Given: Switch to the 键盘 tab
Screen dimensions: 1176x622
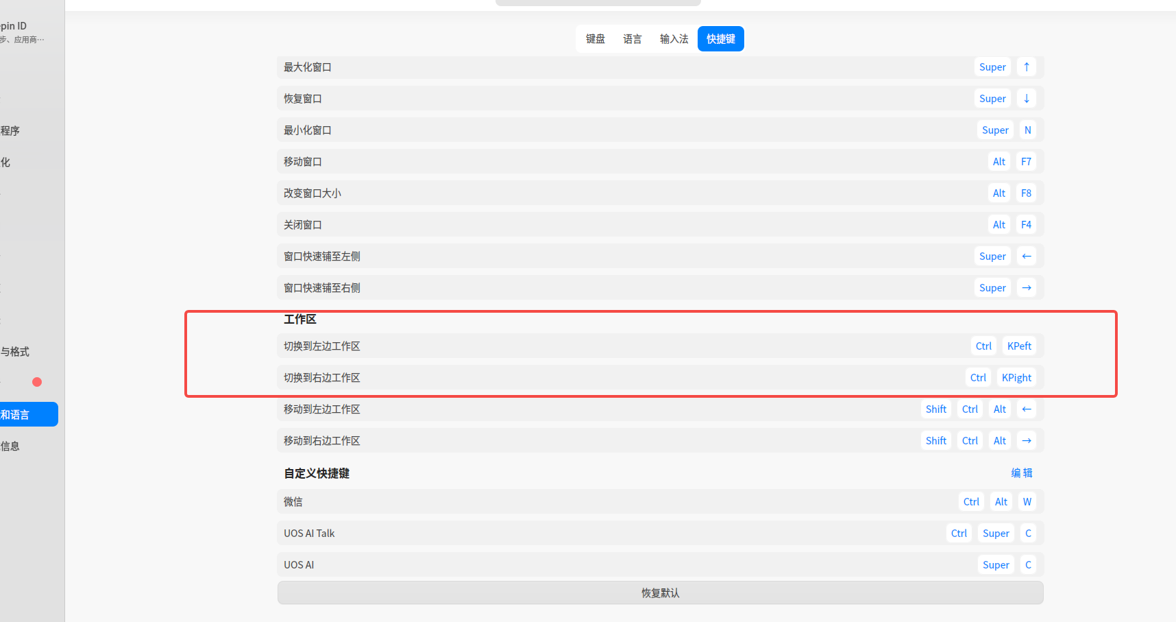Looking at the screenshot, I should click(595, 39).
